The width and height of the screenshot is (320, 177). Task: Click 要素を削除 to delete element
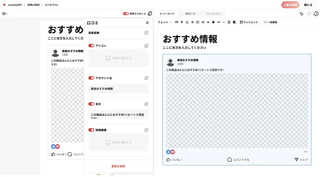[x=118, y=166]
